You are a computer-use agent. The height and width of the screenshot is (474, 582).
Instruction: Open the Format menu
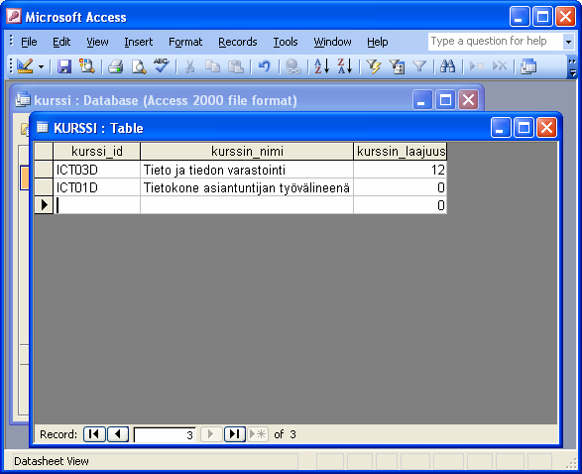pos(185,42)
